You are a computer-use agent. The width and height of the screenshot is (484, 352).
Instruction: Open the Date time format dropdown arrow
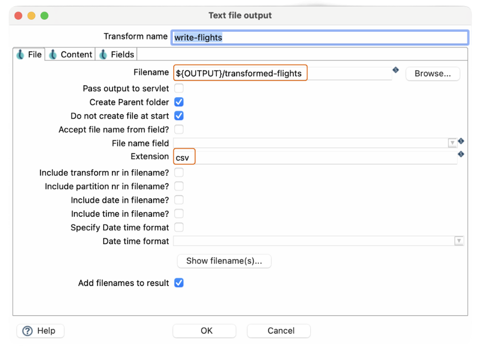pyautogui.click(x=459, y=241)
